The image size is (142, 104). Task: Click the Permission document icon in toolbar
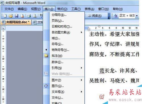22,16
